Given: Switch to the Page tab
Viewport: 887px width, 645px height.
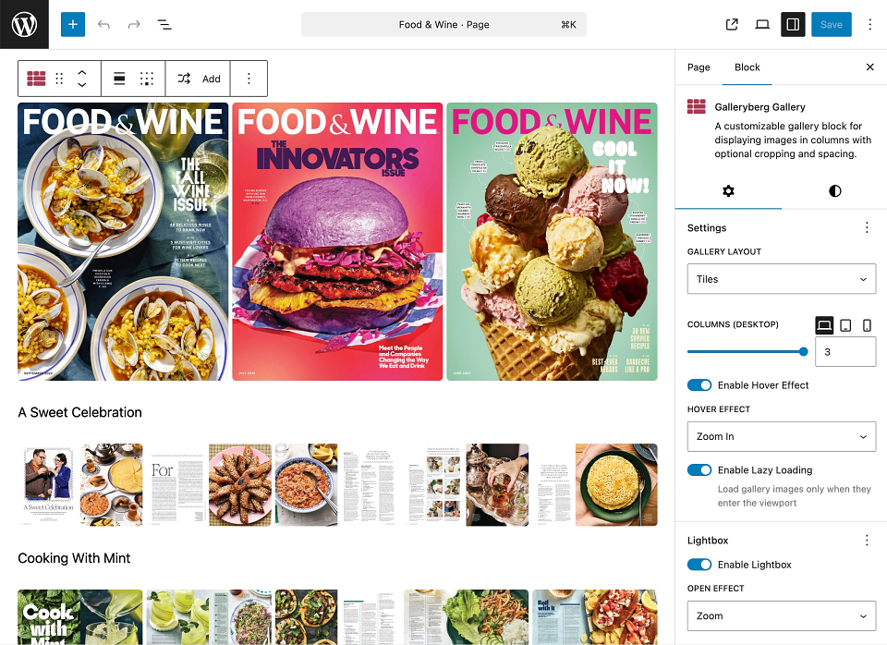Looking at the screenshot, I should [699, 67].
